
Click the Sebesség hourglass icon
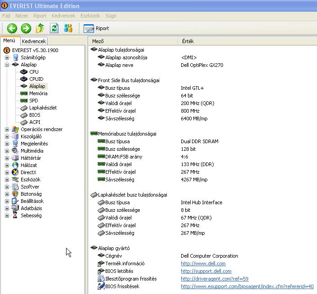pos(15,215)
